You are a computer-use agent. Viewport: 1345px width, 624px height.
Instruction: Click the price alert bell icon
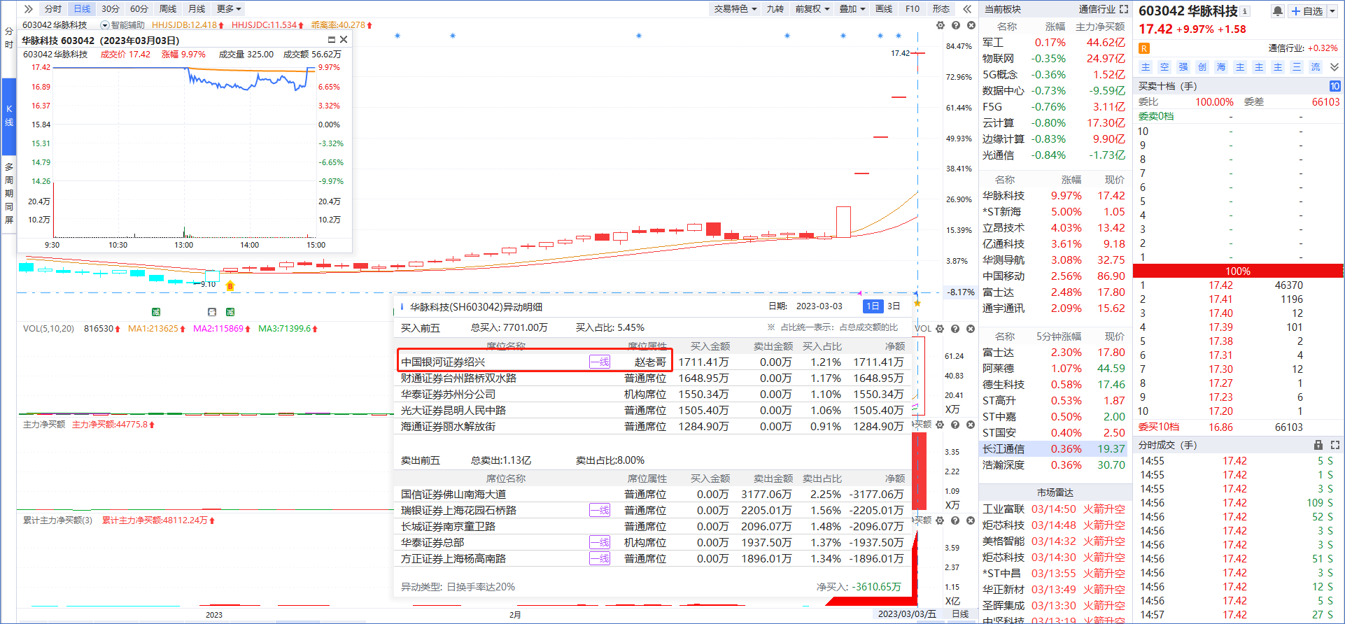click(x=1277, y=11)
